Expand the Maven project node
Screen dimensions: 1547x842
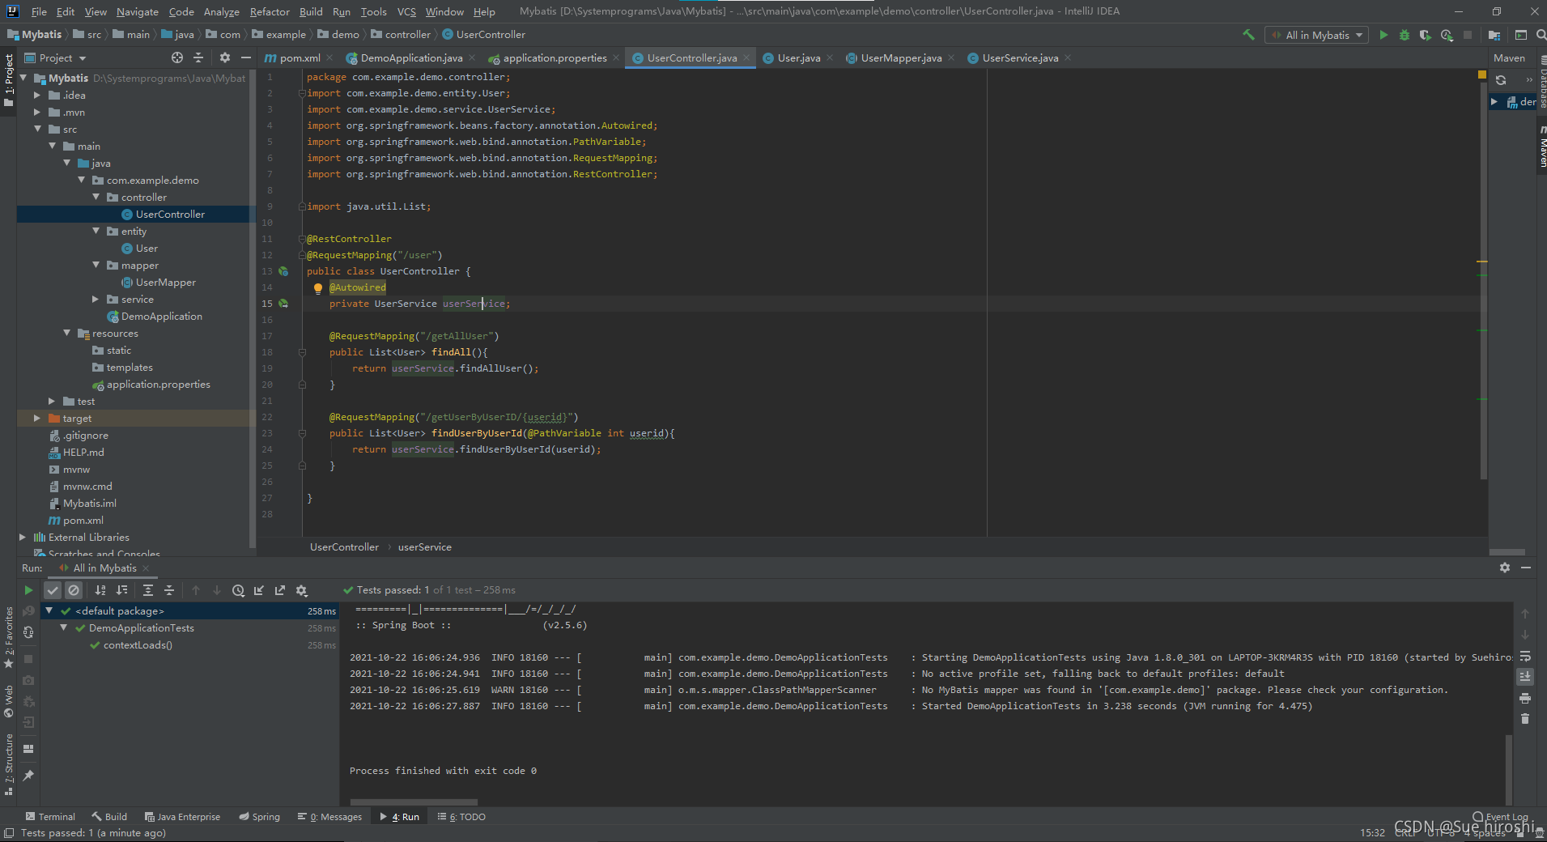(1494, 101)
